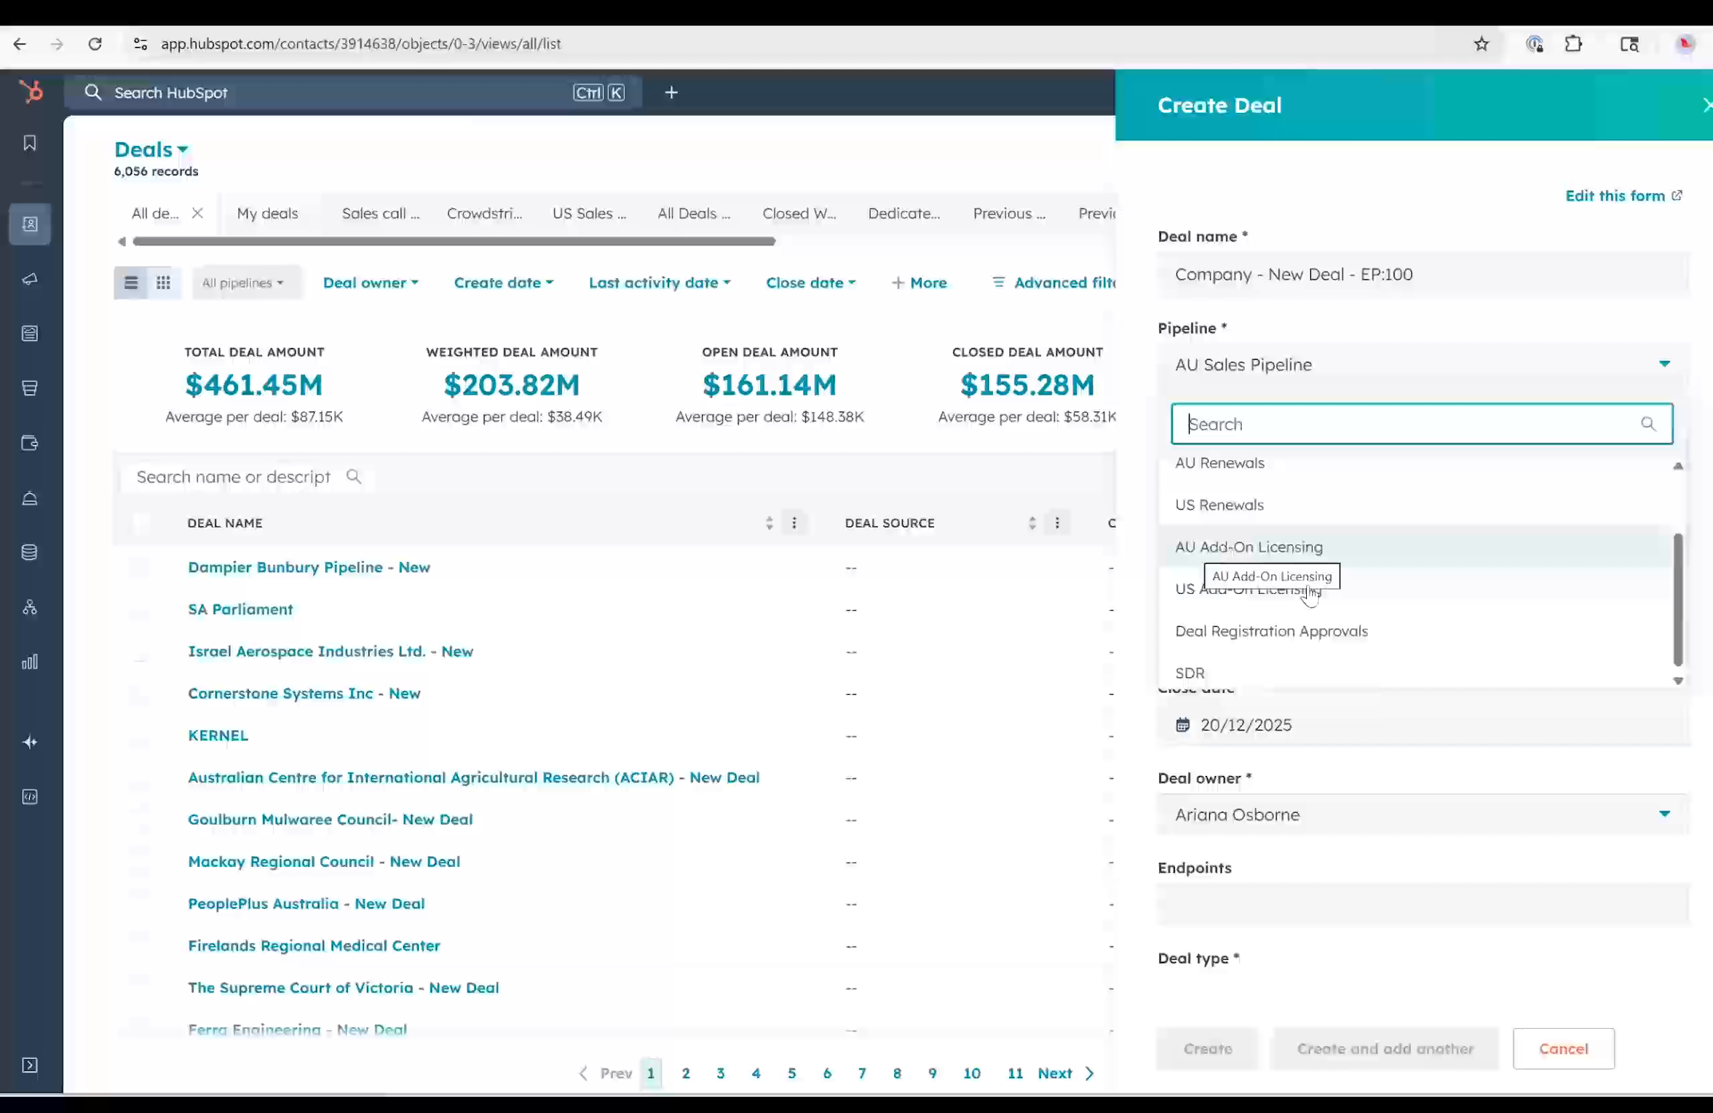The height and width of the screenshot is (1113, 1713).
Task: Open the HubSpot bookmarks panel
Action: point(29,142)
